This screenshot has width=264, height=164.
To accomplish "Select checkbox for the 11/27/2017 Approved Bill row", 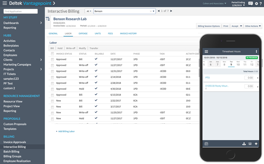I will click(52, 59).
